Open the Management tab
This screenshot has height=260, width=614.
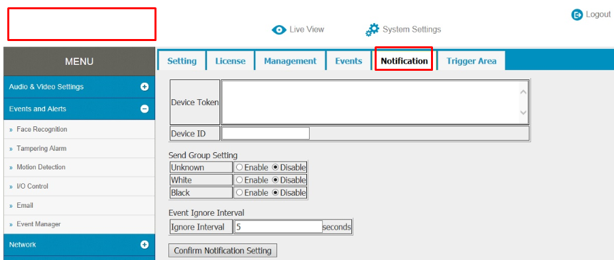pos(290,61)
